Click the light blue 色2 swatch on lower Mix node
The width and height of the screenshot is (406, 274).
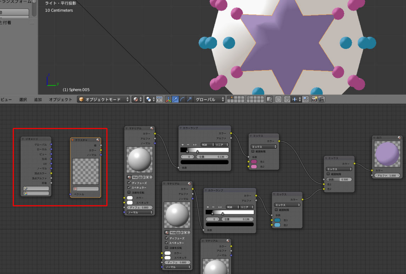277,225
